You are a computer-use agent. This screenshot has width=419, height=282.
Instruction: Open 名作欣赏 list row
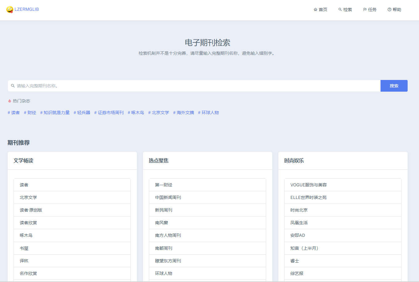click(x=72, y=273)
